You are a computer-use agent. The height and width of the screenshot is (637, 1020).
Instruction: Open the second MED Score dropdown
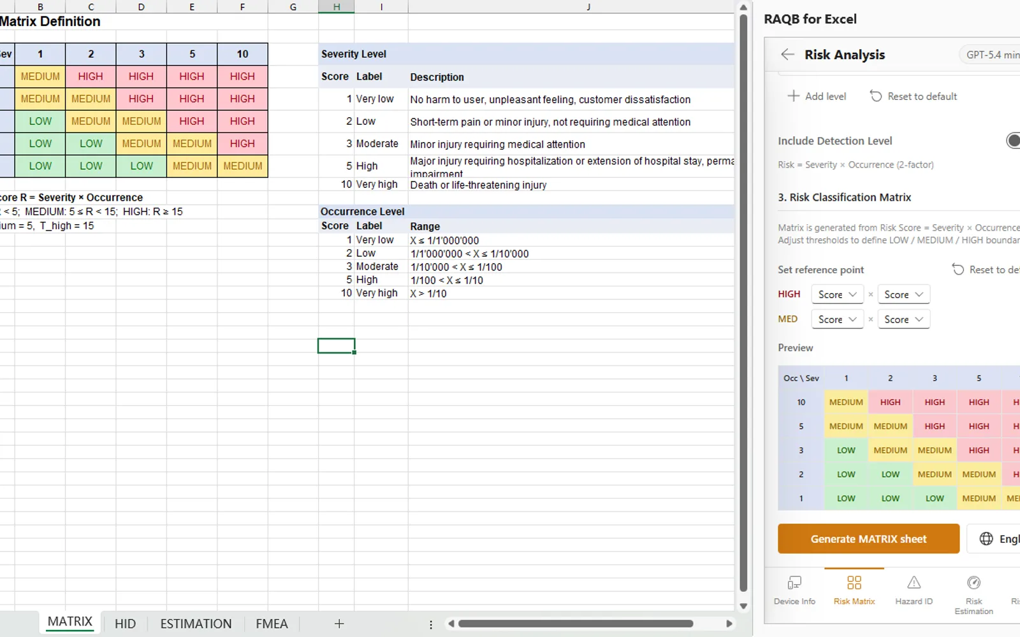(x=903, y=319)
